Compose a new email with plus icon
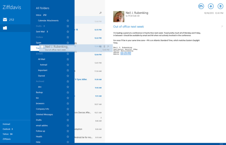 pyautogui.click(x=211, y=6)
